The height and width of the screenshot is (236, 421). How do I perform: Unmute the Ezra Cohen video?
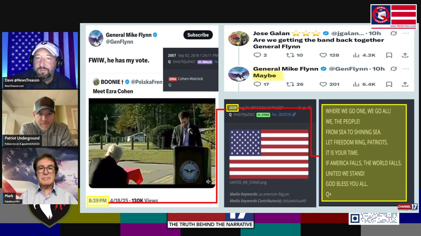tap(208, 181)
